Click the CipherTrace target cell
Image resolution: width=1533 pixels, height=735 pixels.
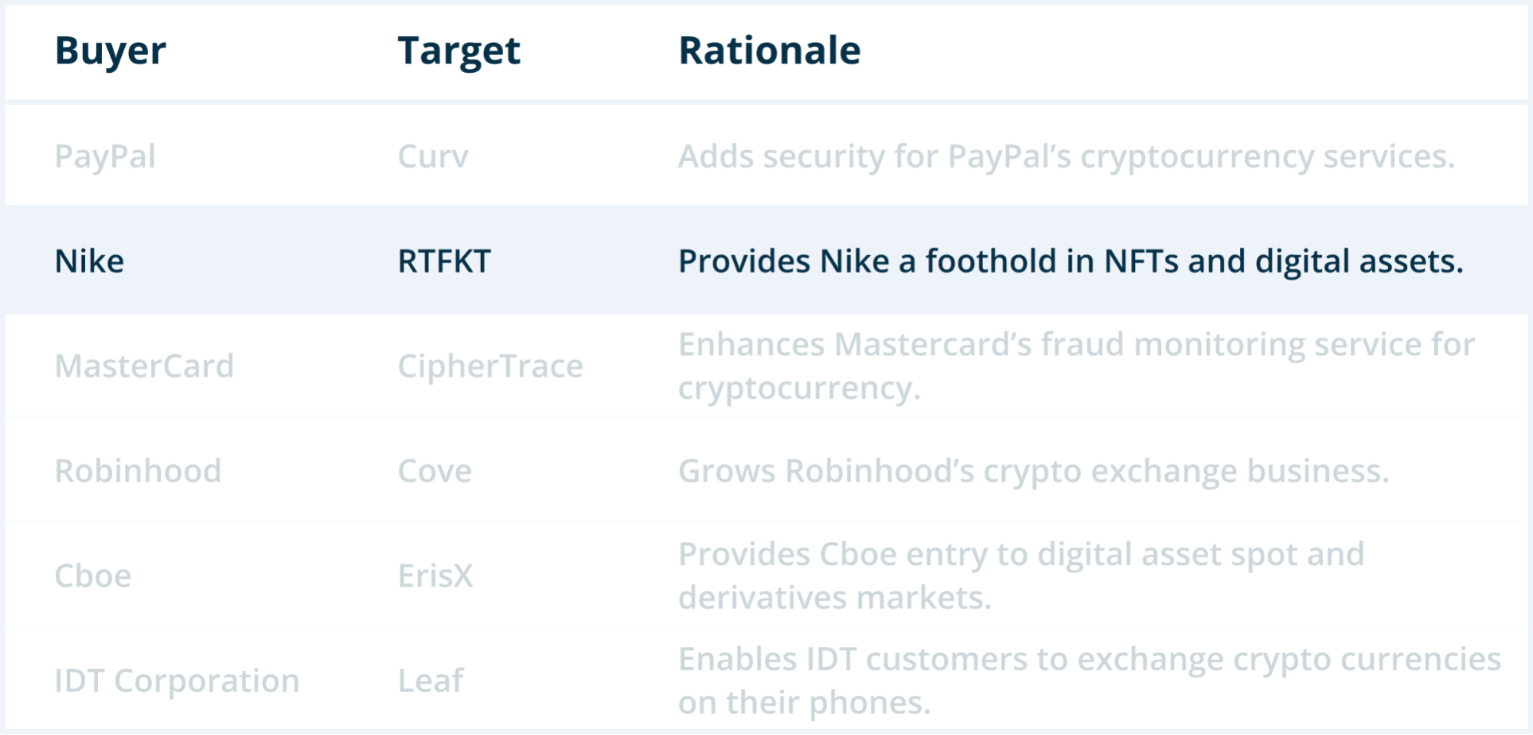point(490,366)
